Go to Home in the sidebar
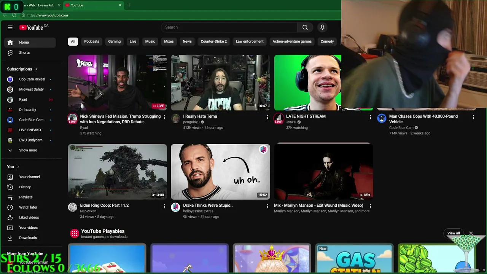This screenshot has width=487, height=274. pos(30,42)
